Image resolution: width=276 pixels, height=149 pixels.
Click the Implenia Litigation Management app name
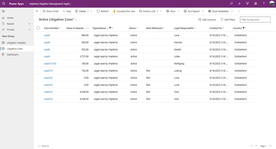coord(50,4)
